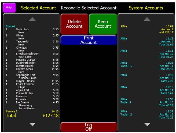176x133 pixels.
Task: Choose account number 10 totaling 51.27
Action: pos(146,53)
